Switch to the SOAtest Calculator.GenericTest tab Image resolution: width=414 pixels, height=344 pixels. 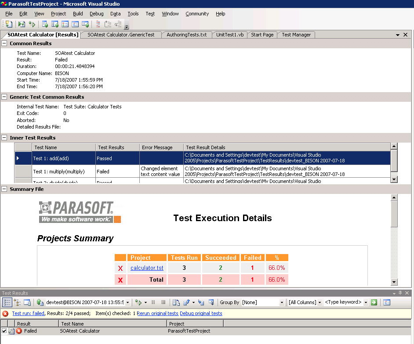121,35
